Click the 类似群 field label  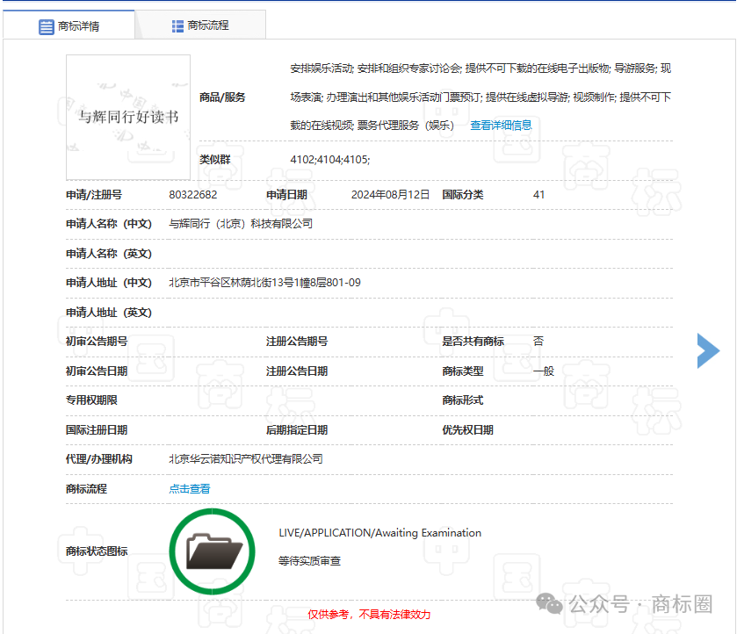[215, 160]
